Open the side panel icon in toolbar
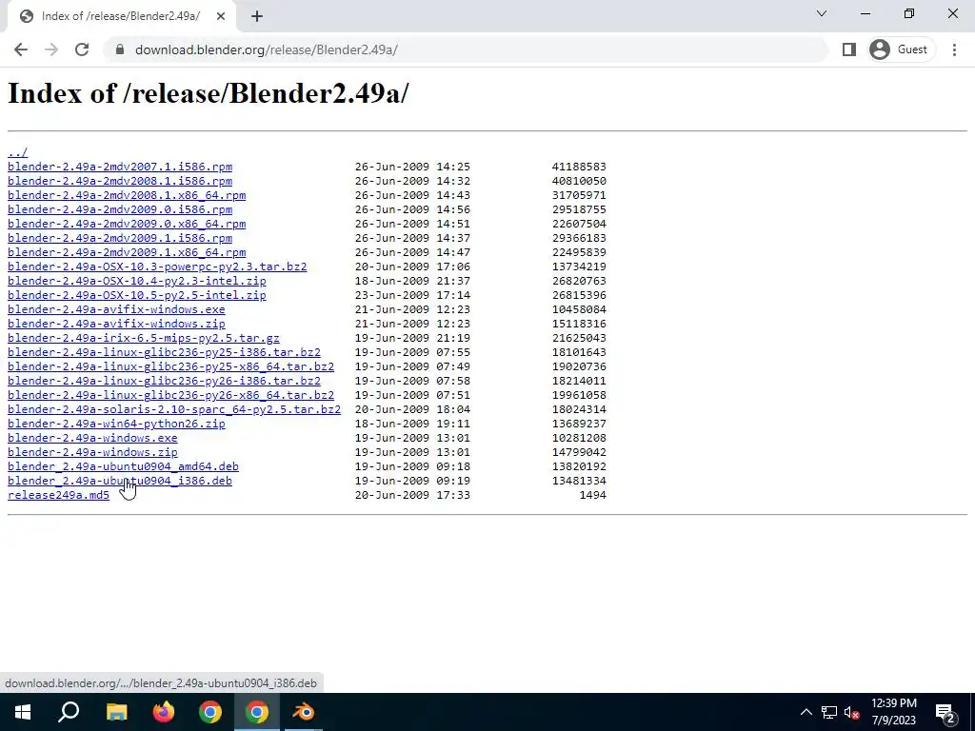Image resolution: width=975 pixels, height=731 pixels. [848, 49]
